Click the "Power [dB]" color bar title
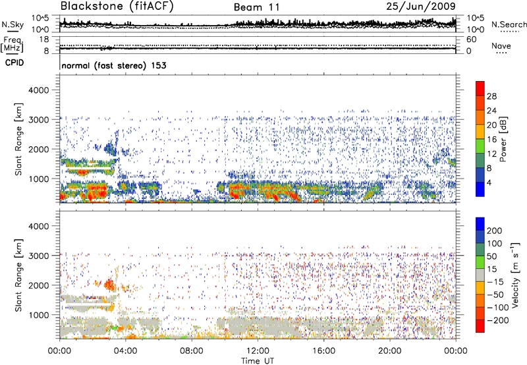The width and height of the screenshot is (527, 365). pyautogui.click(x=503, y=139)
